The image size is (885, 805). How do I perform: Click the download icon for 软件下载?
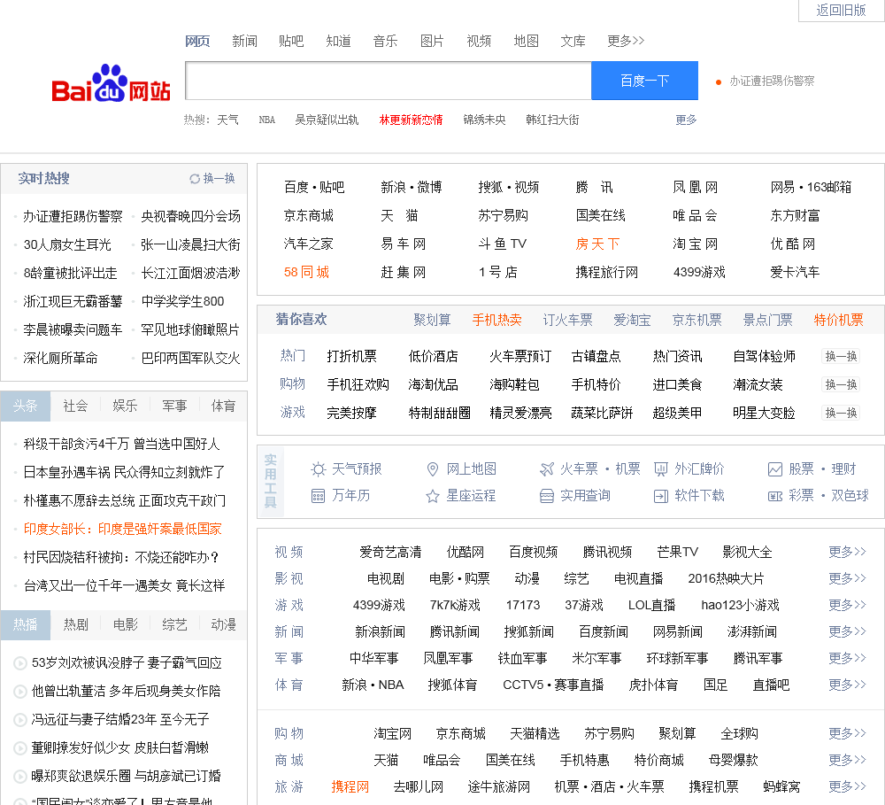(660, 496)
